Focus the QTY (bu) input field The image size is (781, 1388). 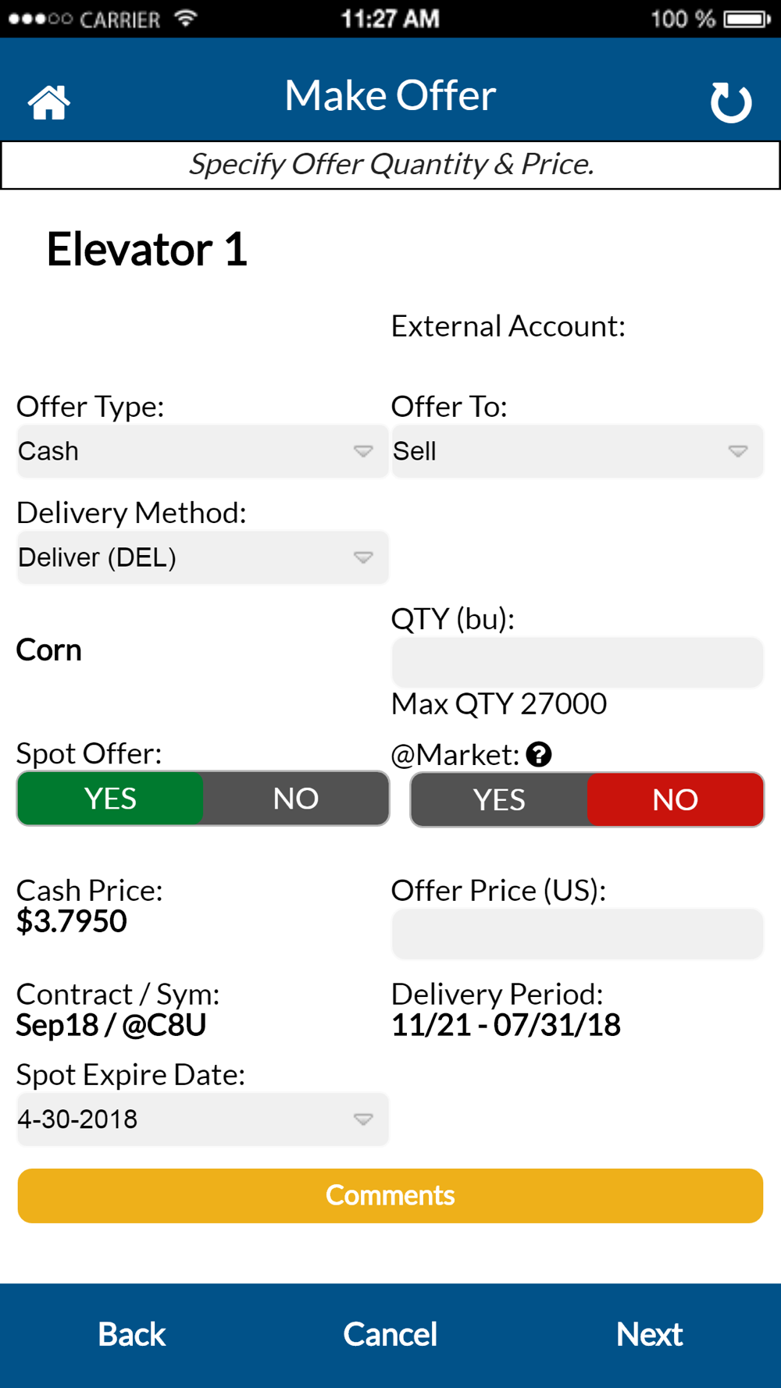(577, 662)
